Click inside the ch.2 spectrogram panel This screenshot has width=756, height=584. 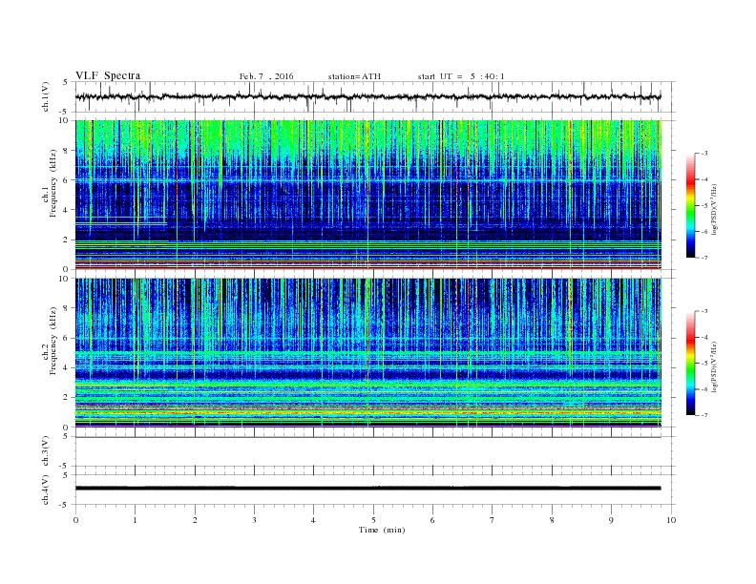point(368,353)
